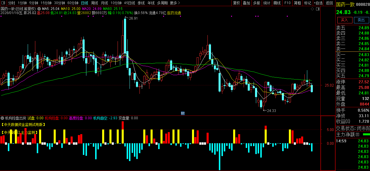This screenshot has width=370, height=171.
Task: Click the diamond icon at chart top-right
Action: pos(312,9)
